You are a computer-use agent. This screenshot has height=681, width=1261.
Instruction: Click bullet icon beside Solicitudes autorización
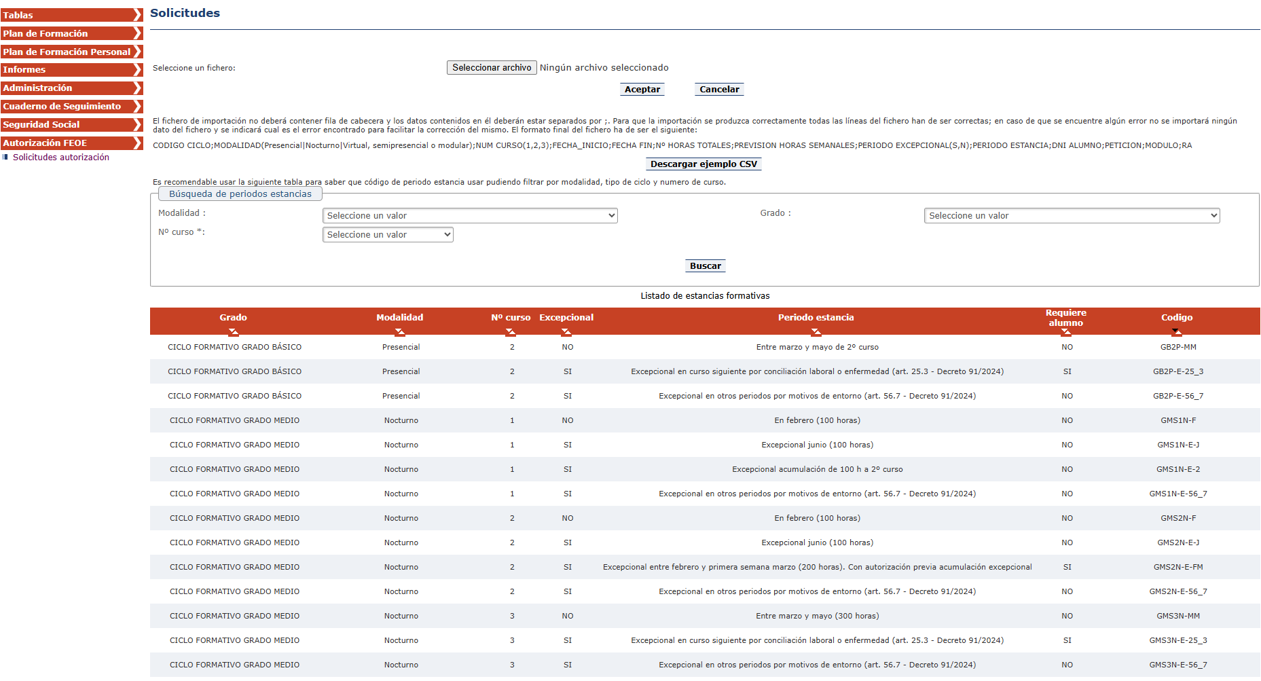point(5,157)
